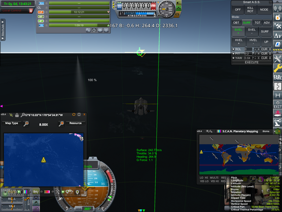Click the day/night icon in S.C.A.N. window

(x=209, y=131)
